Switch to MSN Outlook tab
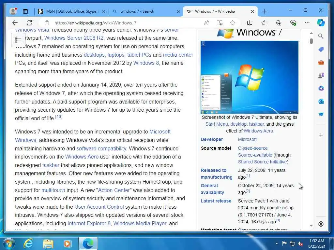334x250 pixels. pyautogui.click(x=71, y=11)
